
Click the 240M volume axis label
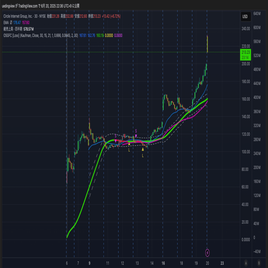tap(257, 154)
